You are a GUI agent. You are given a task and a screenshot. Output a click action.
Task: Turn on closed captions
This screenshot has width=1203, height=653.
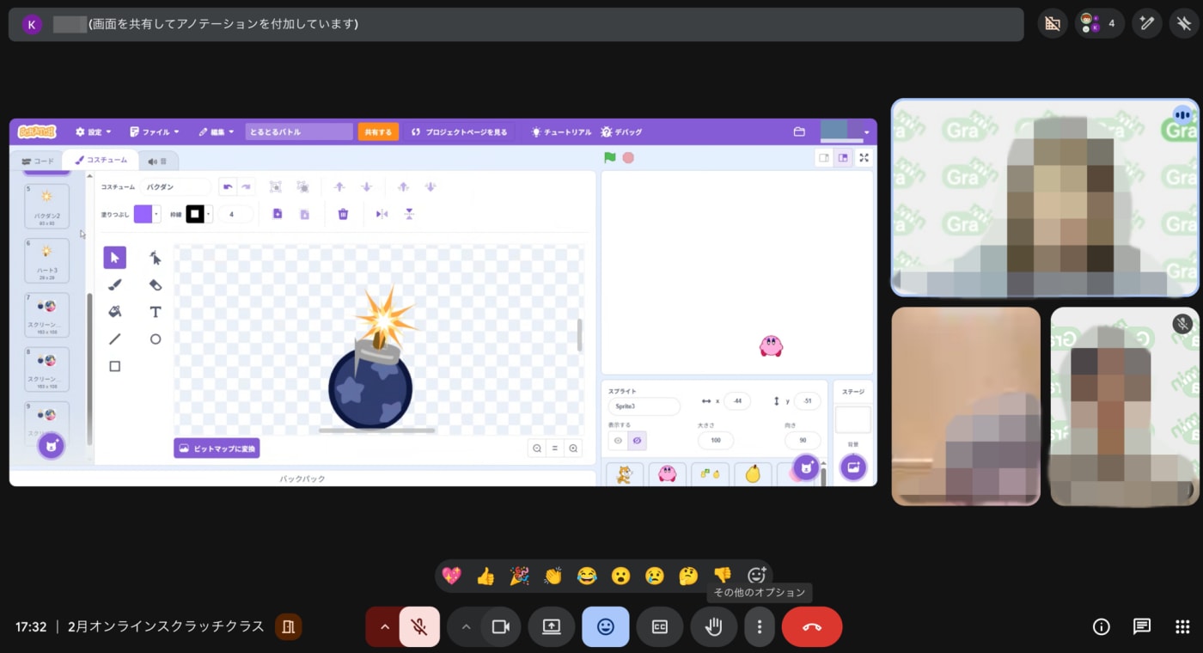[x=659, y=626]
